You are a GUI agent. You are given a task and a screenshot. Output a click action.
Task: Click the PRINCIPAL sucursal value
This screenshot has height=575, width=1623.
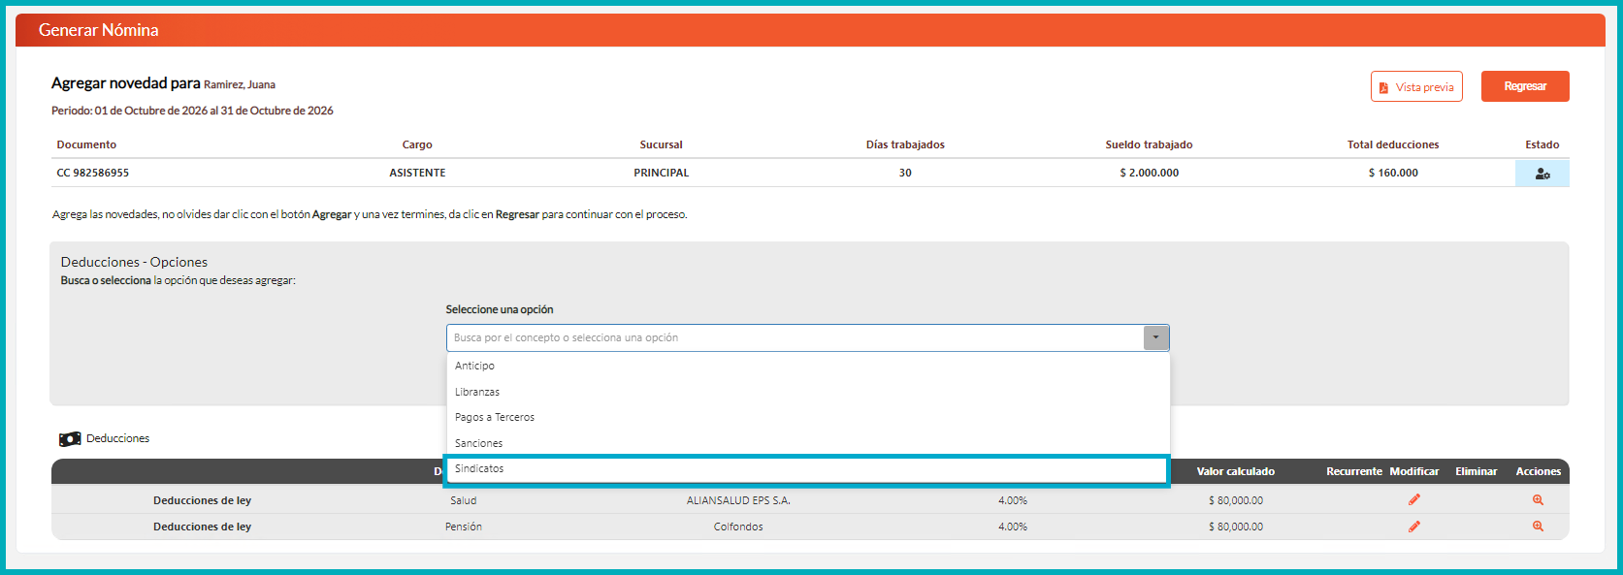coord(662,173)
